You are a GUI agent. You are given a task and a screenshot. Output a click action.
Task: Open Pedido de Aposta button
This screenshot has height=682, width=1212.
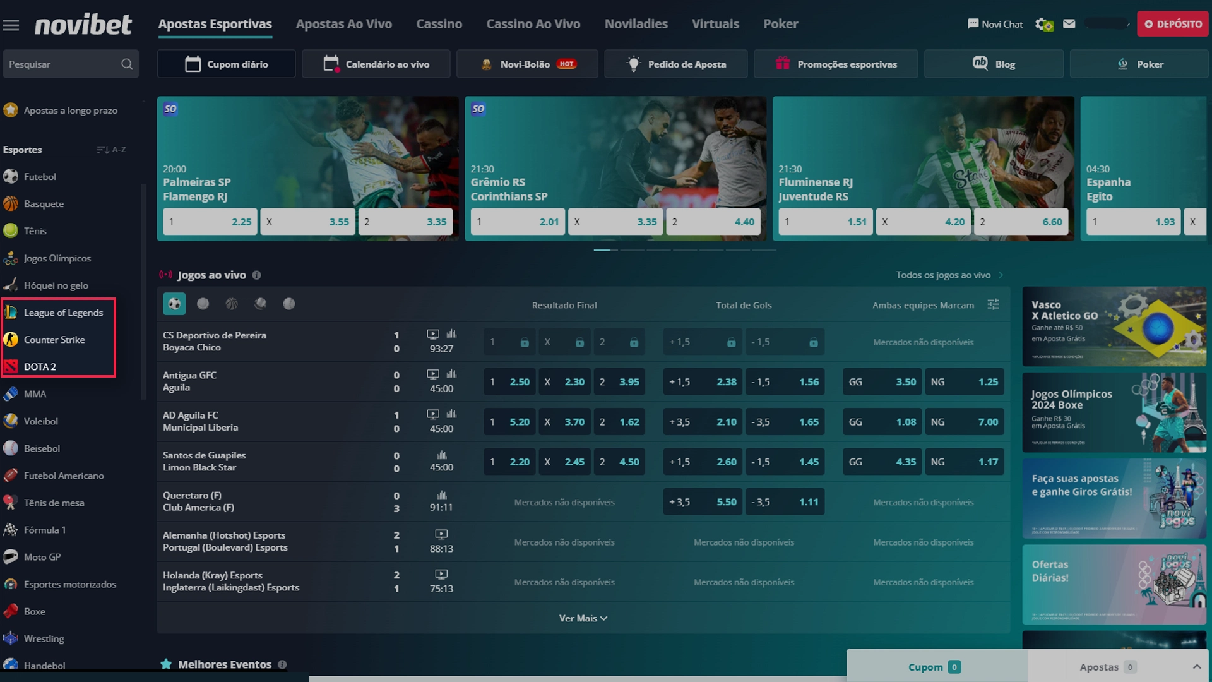675,64
